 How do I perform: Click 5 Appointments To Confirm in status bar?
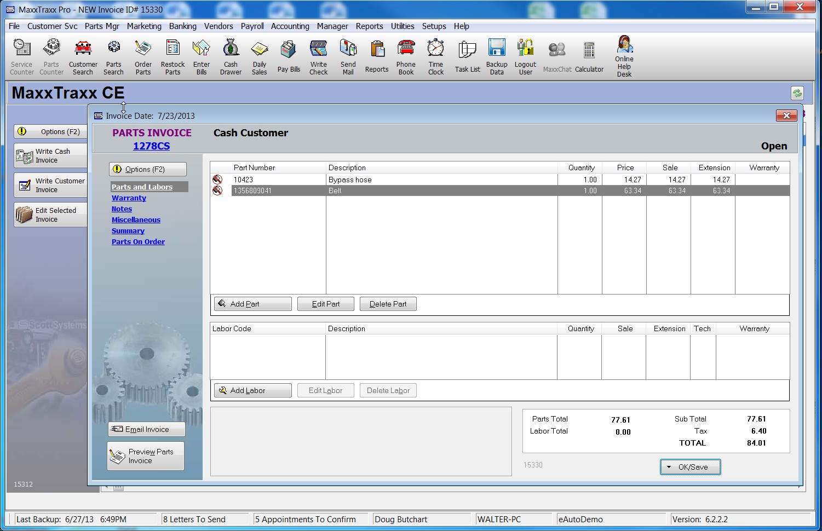(x=306, y=520)
